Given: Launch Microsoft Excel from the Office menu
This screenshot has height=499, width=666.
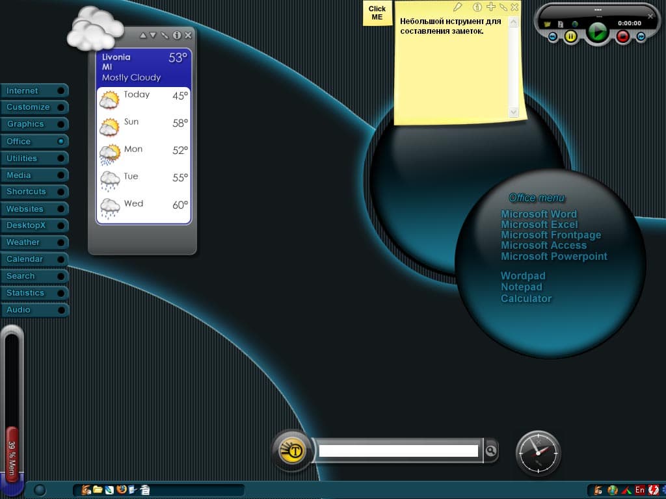Looking at the screenshot, I should pos(539,224).
